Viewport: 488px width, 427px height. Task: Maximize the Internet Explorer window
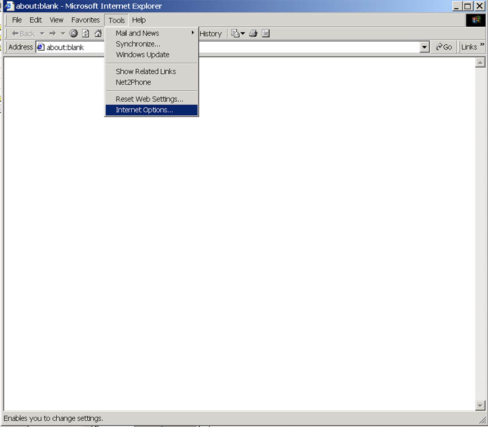pyautogui.click(x=467, y=6)
